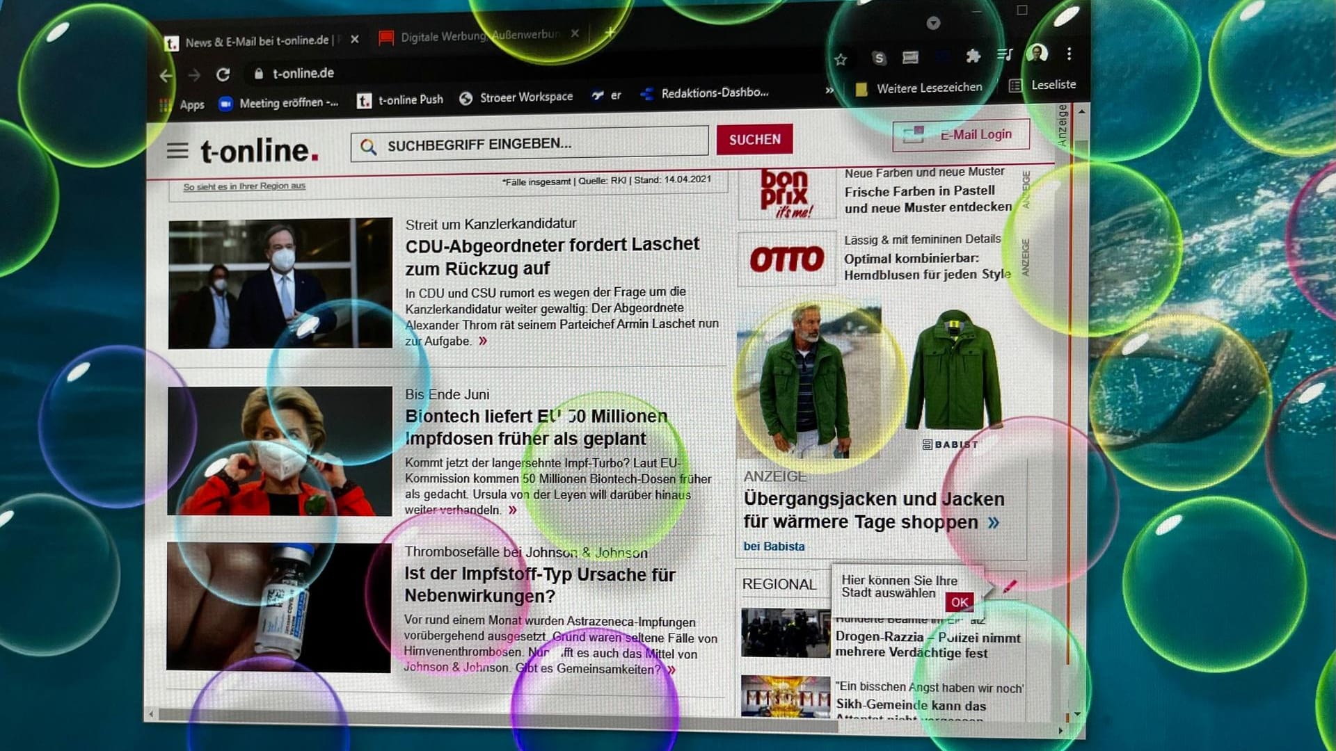Open a new tab with the plus button
The height and width of the screenshot is (751, 1336).
click(x=610, y=33)
